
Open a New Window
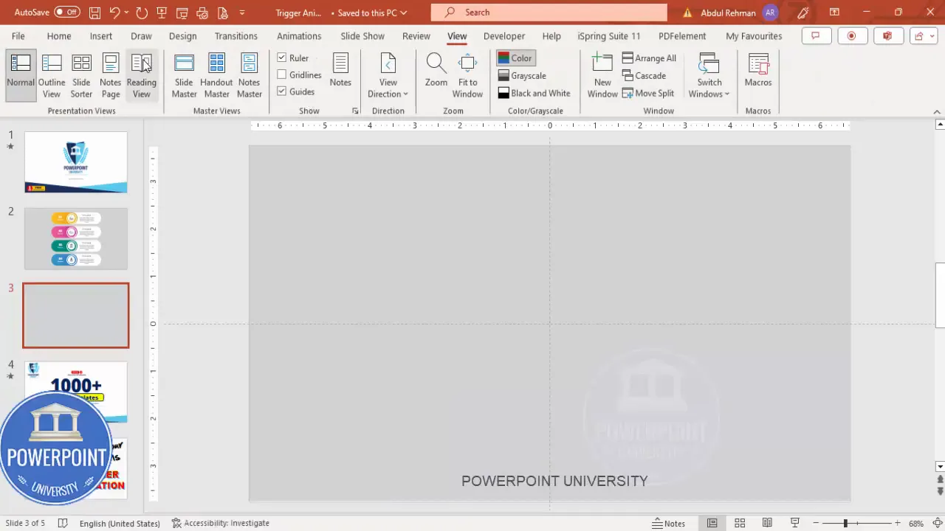[602, 76]
